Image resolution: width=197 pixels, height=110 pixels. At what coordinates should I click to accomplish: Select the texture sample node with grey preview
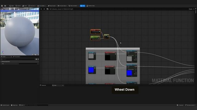coord(132,56)
